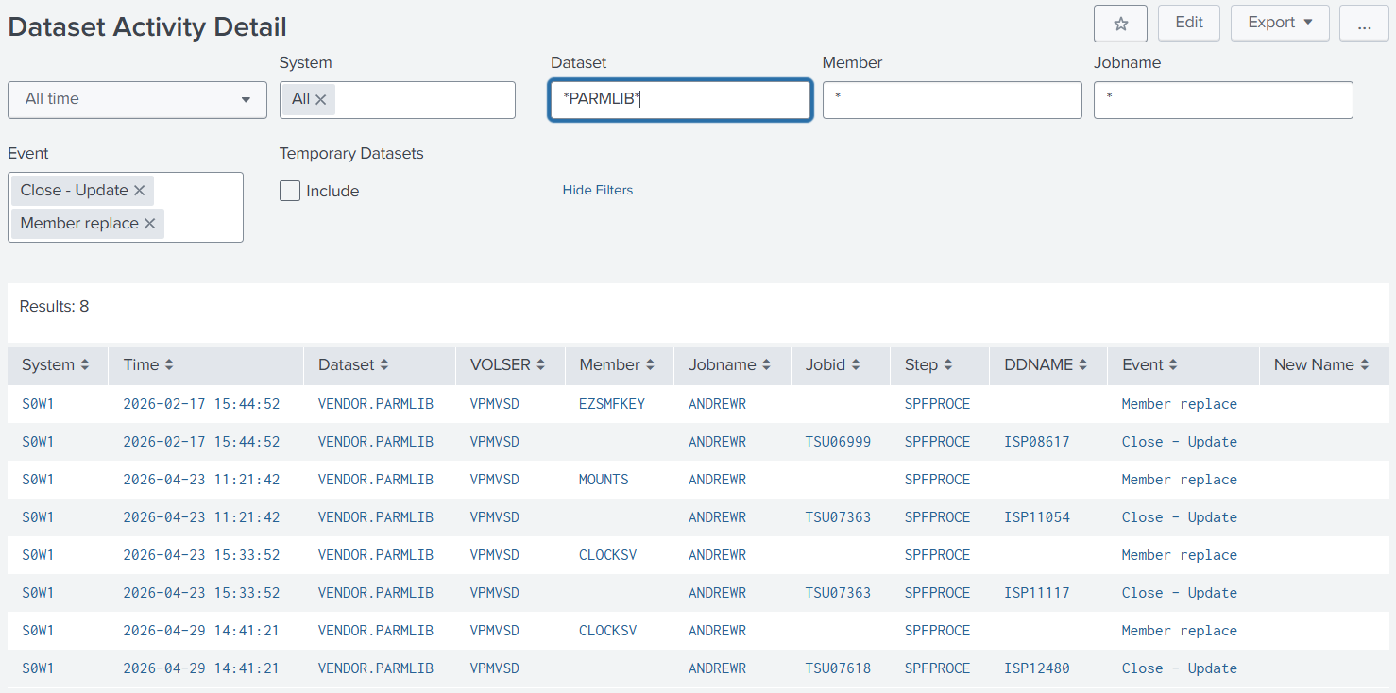Sort by the Member column
This screenshot has height=693, width=1396.
click(x=618, y=365)
